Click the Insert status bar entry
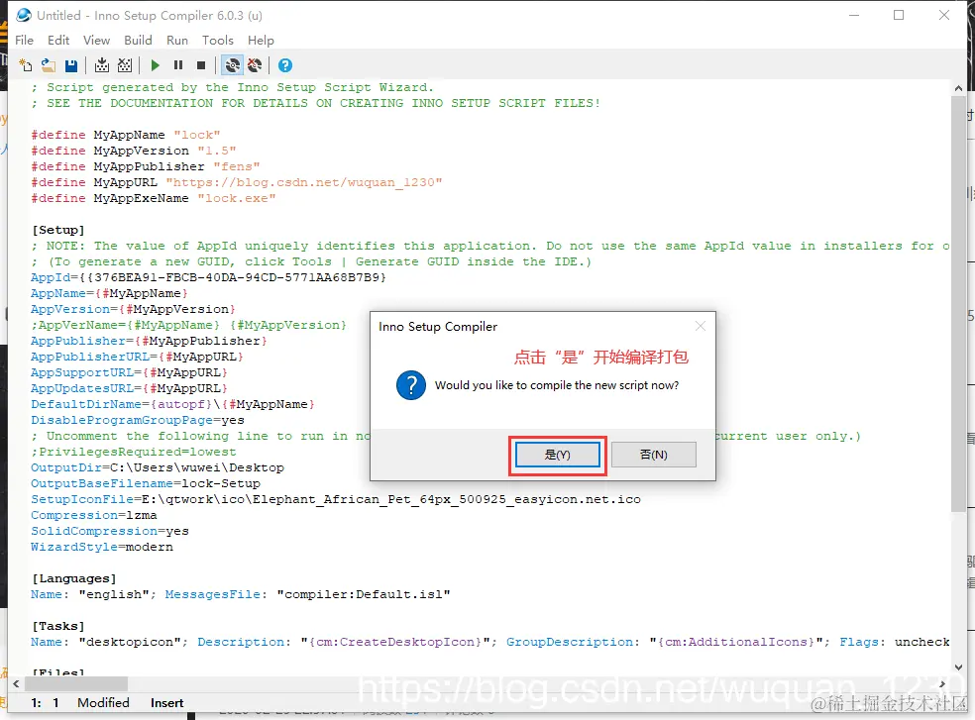The height and width of the screenshot is (720, 975). tap(167, 702)
